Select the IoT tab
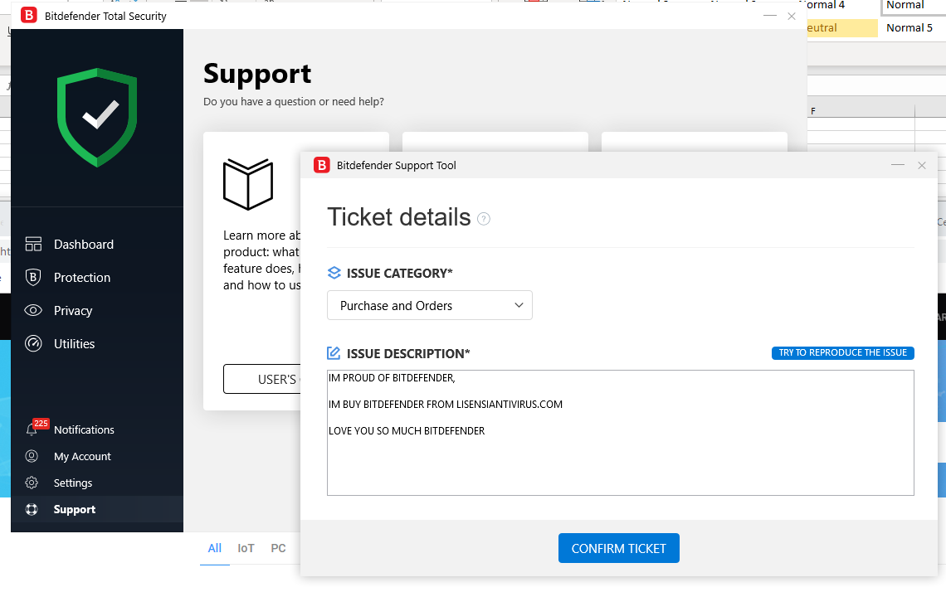 [x=246, y=548]
